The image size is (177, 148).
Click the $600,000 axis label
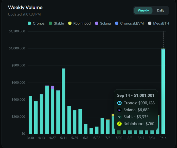click(18, 83)
